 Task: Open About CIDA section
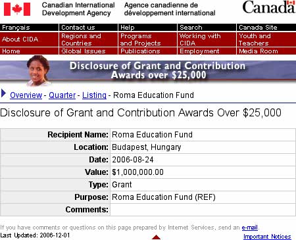(20, 39)
